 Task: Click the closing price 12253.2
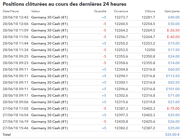pos(148,43)
